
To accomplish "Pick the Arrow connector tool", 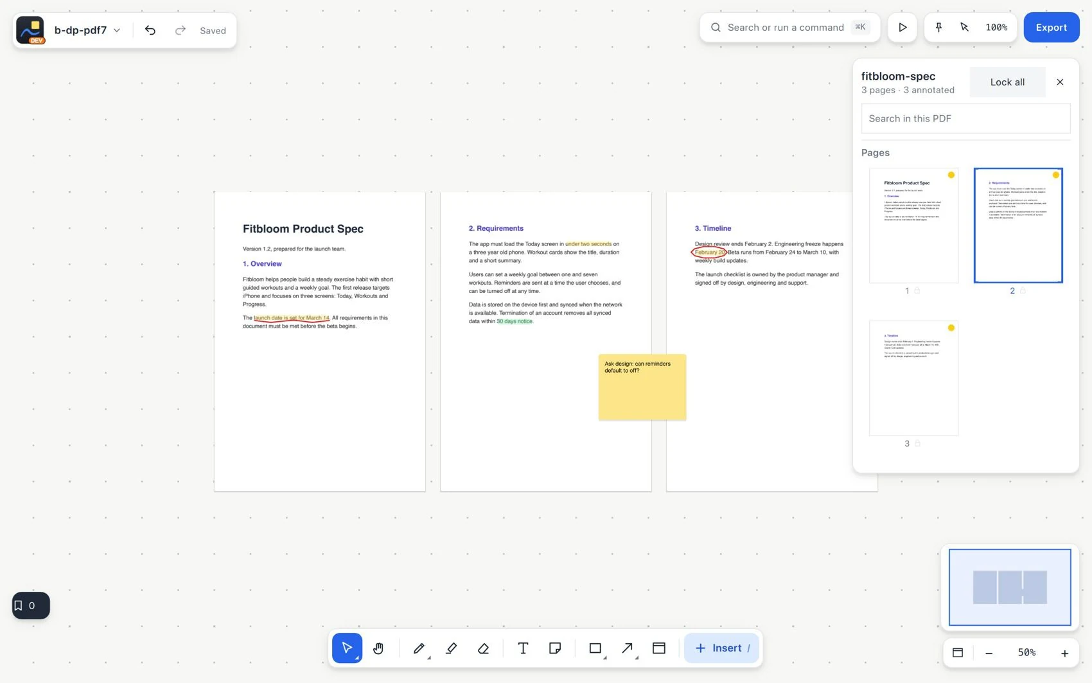I will pos(628,648).
